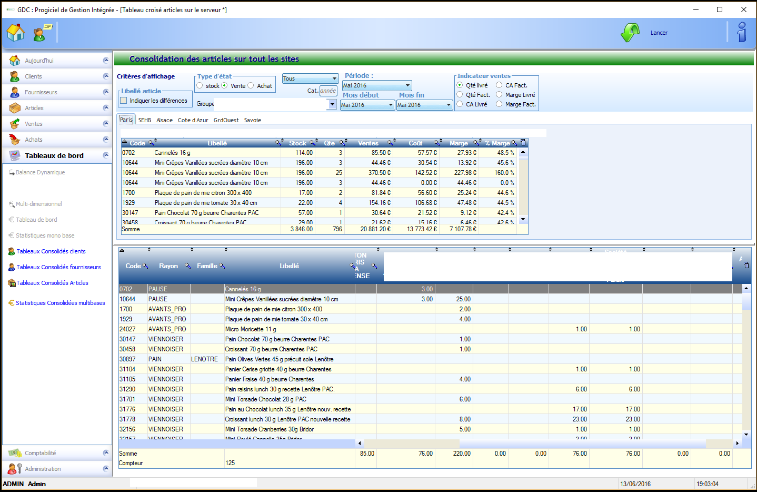This screenshot has height=492, width=757.
Task: Switch to the Cote d Azur tab
Action: click(x=193, y=120)
